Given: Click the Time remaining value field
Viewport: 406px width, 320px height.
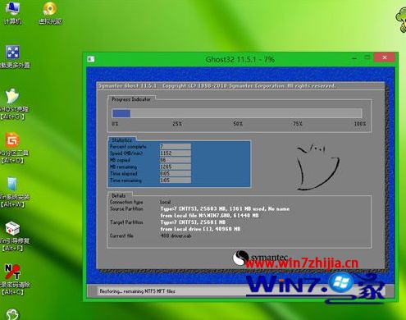Looking at the screenshot, I should pyautogui.click(x=176, y=181).
